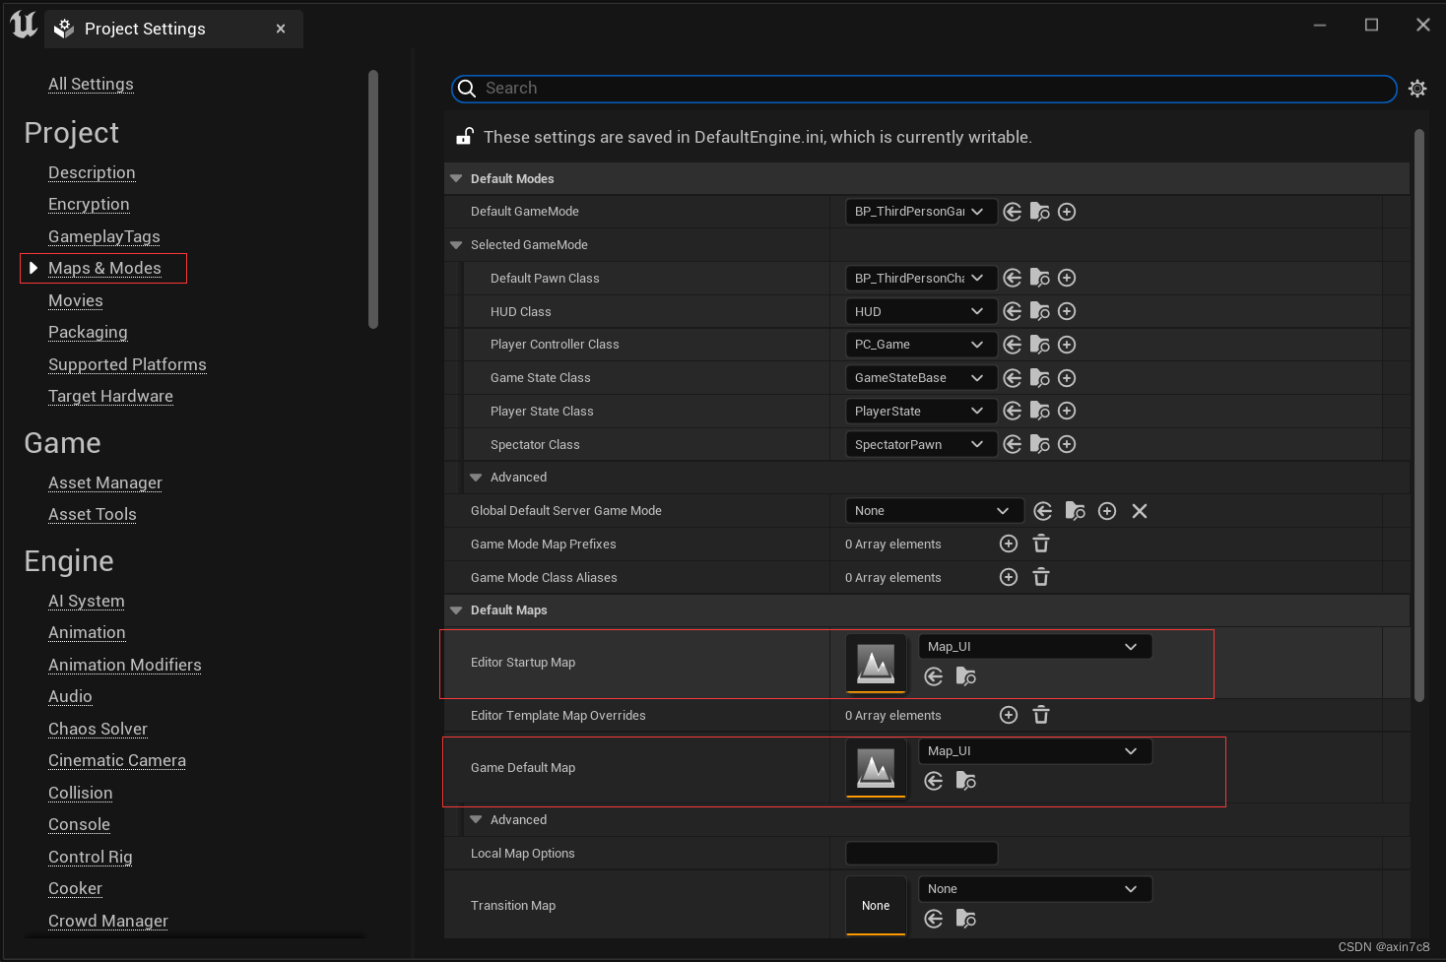
Task: Open All Settings link
Action: click(x=91, y=84)
